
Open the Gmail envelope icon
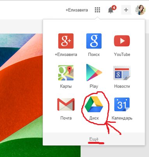click(x=66, y=105)
